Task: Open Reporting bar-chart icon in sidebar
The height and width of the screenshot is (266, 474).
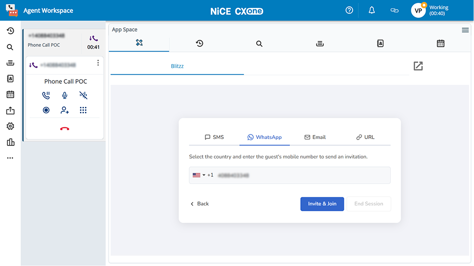Action: pyautogui.click(x=10, y=142)
